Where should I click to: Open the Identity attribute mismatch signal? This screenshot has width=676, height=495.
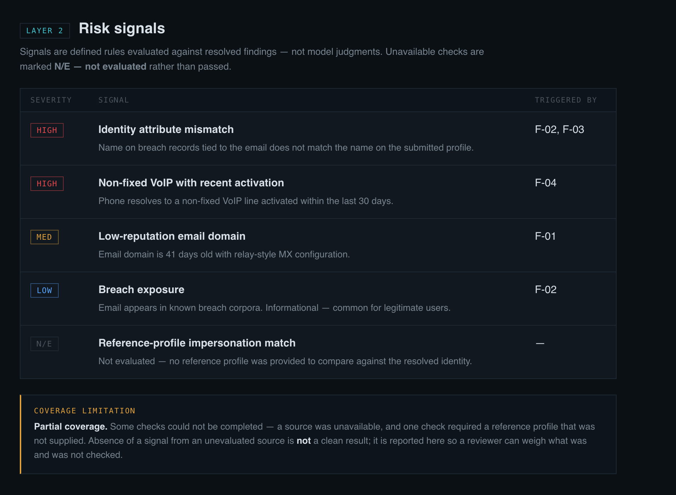166,129
